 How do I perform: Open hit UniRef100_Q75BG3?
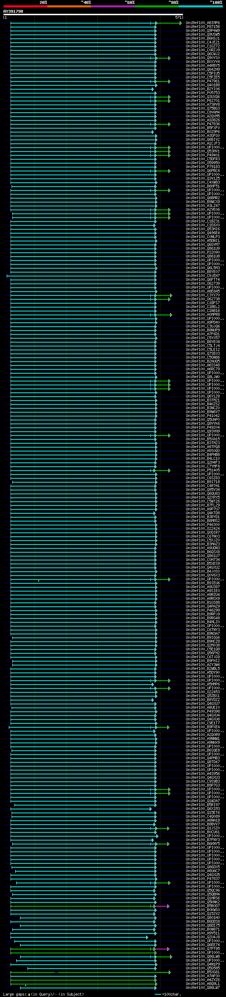(203, 108)
